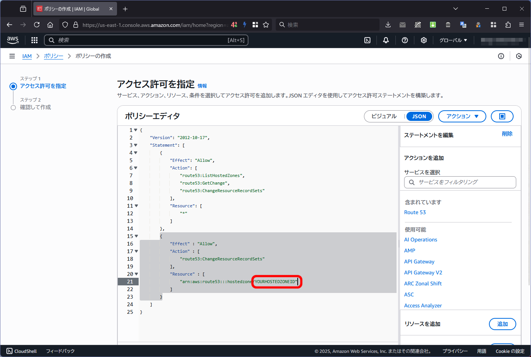Click the QR code toolbar icon
531x357 pixels.
pos(418,25)
